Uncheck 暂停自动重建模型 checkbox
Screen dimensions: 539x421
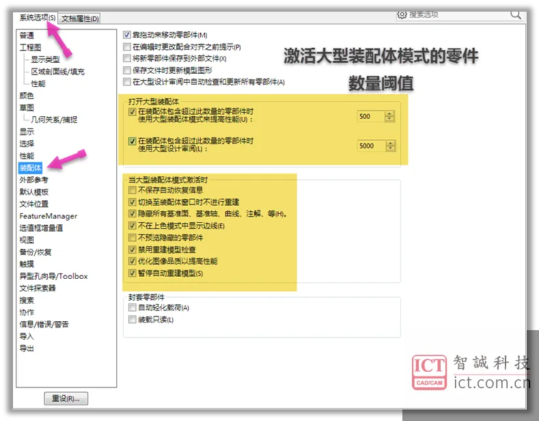[132, 273]
